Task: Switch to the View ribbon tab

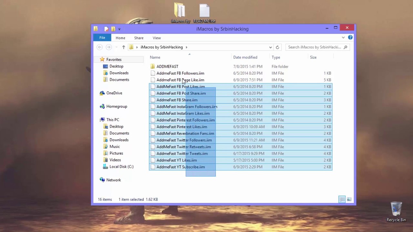Action: [x=156, y=38]
